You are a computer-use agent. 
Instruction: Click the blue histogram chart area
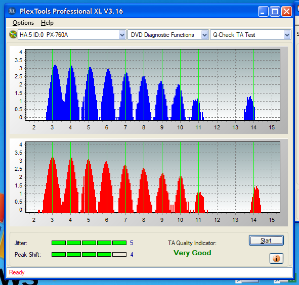coord(153,85)
